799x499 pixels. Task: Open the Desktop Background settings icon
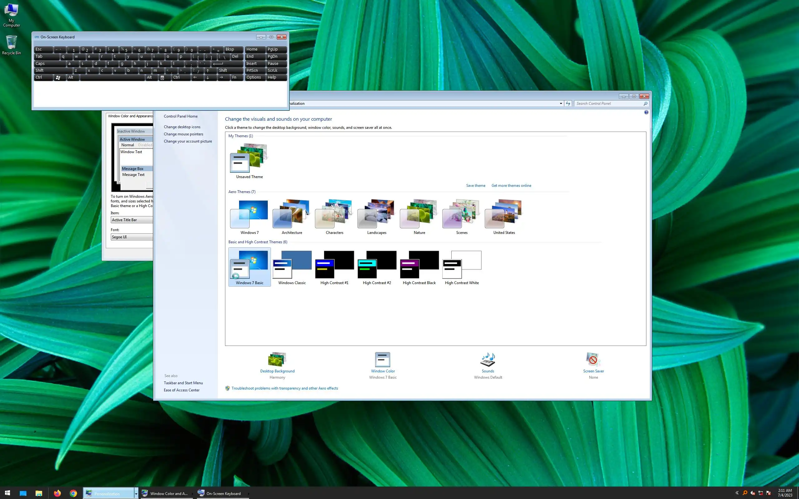pyautogui.click(x=277, y=359)
